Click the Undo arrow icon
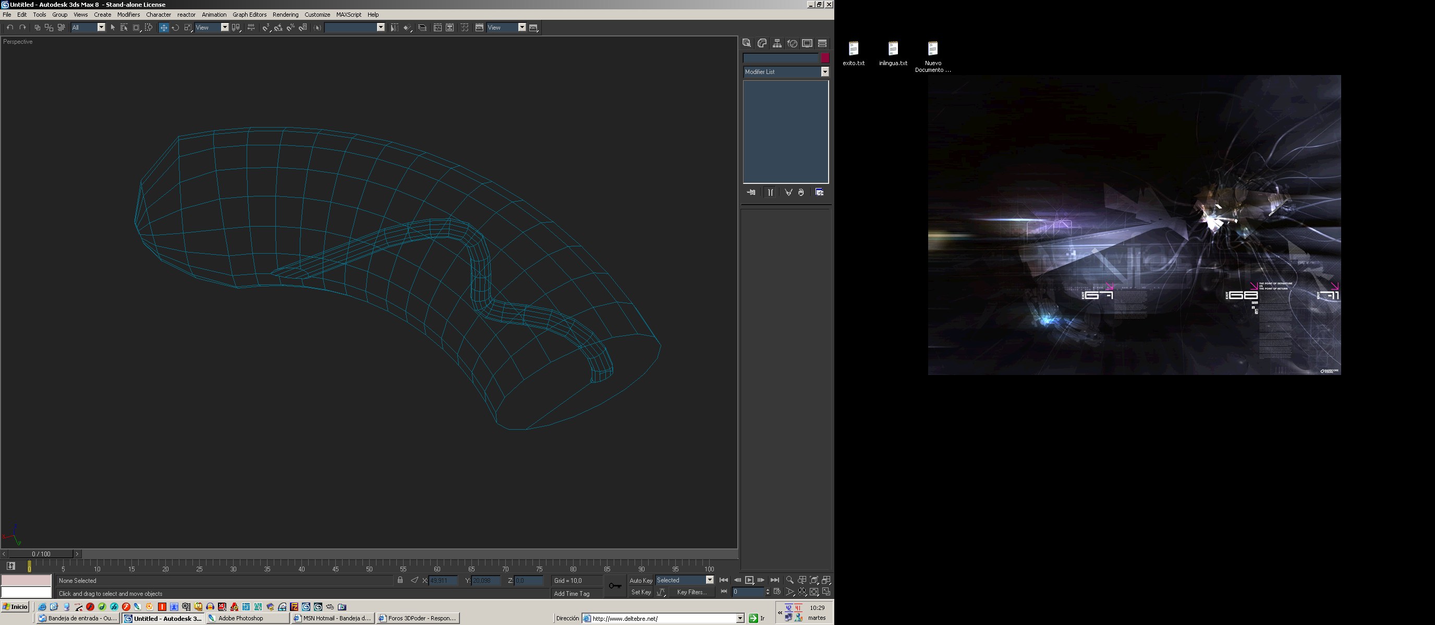Image resolution: width=1435 pixels, height=625 pixels. 9,28
